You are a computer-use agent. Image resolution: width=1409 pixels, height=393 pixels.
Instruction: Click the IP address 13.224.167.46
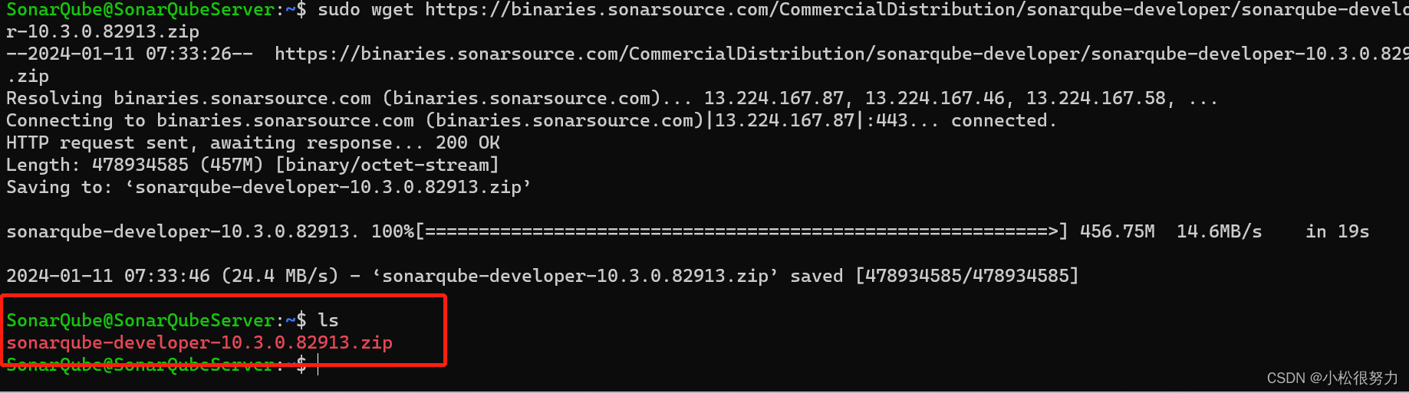point(934,99)
